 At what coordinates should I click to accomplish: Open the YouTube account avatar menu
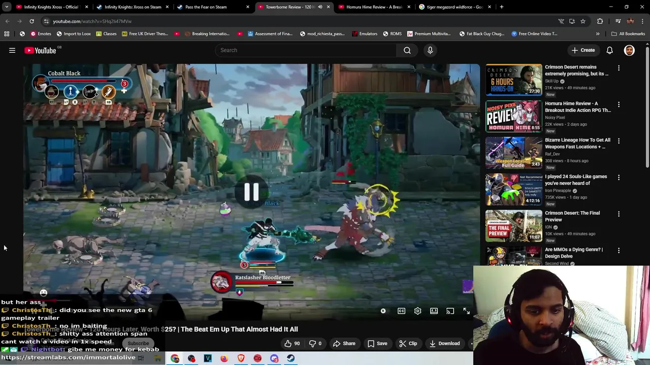(629, 50)
